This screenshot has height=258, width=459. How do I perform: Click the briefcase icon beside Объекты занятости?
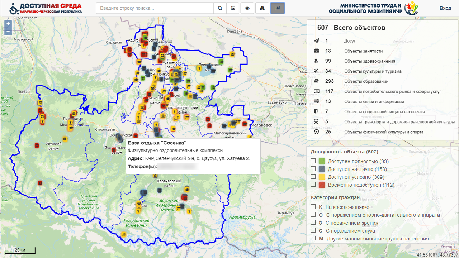point(316,51)
